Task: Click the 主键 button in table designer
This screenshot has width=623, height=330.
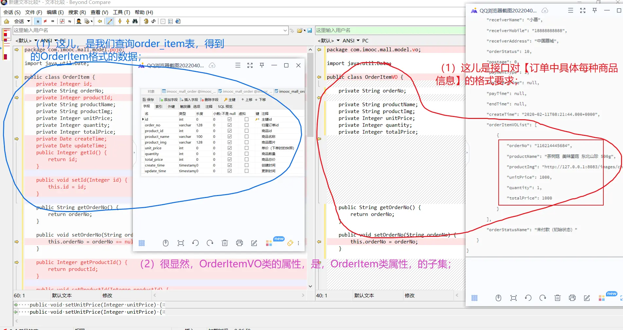Action: pos(230,100)
